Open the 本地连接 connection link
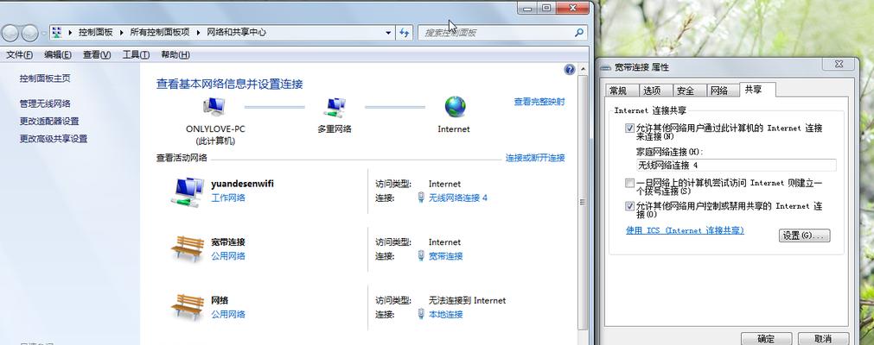This screenshot has width=874, height=345. (446, 315)
